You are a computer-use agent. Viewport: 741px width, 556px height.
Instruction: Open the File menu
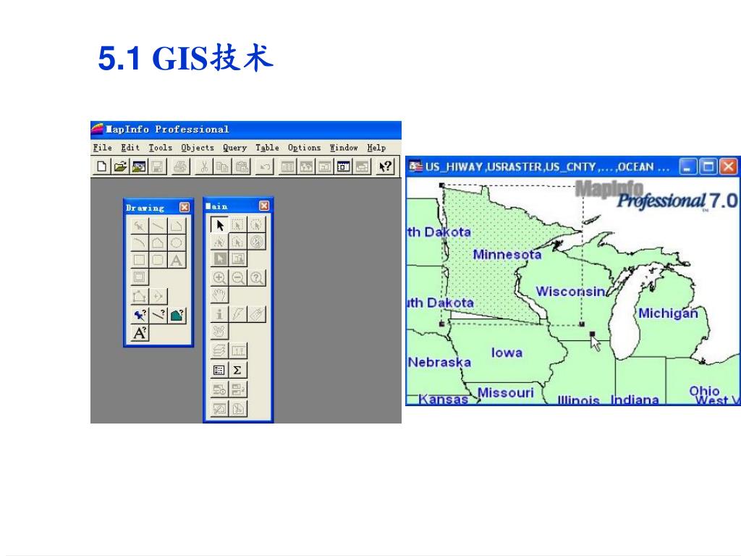pyautogui.click(x=103, y=148)
